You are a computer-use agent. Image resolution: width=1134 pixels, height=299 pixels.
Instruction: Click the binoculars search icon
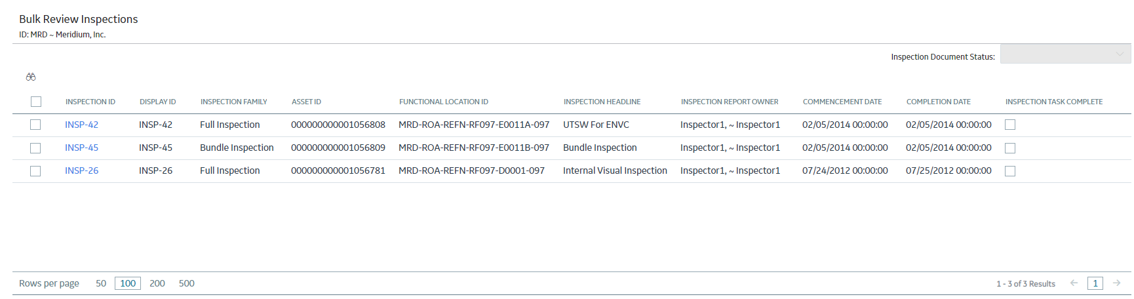click(x=31, y=77)
